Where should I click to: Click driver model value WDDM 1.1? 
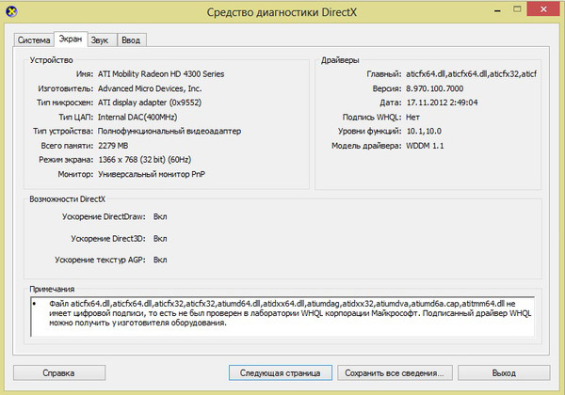(x=426, y=146)
